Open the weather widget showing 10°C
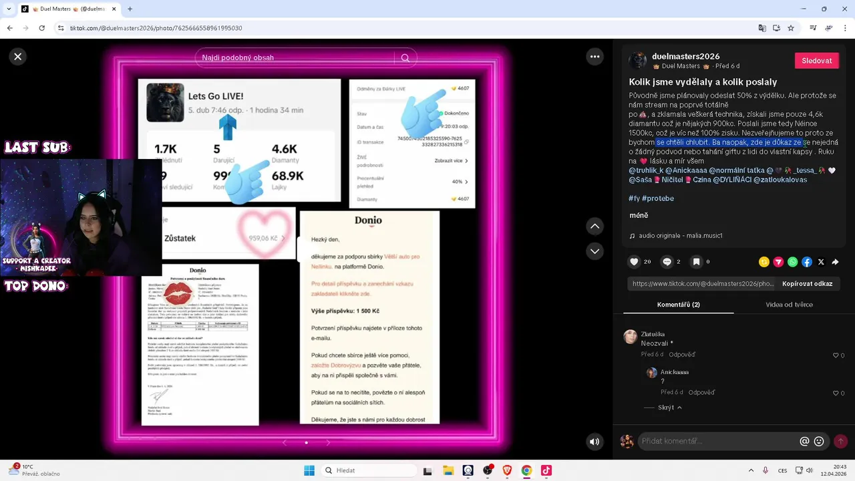The image size is (855, 481). 33,470
